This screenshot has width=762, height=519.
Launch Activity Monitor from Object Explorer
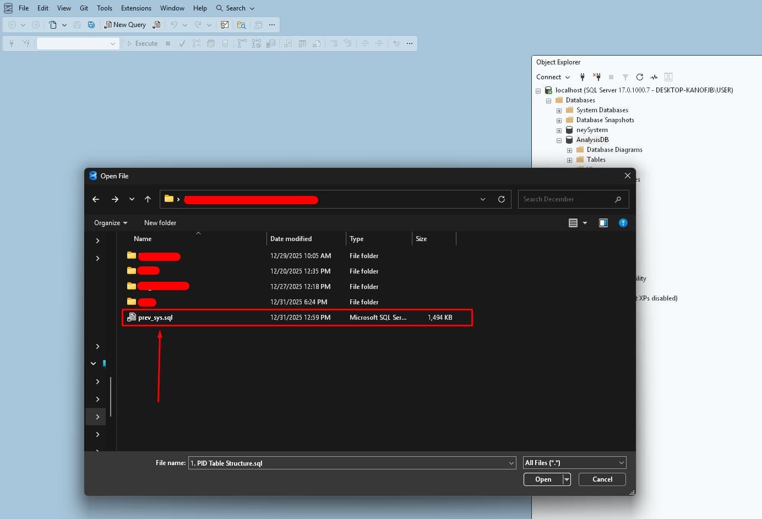654,77
